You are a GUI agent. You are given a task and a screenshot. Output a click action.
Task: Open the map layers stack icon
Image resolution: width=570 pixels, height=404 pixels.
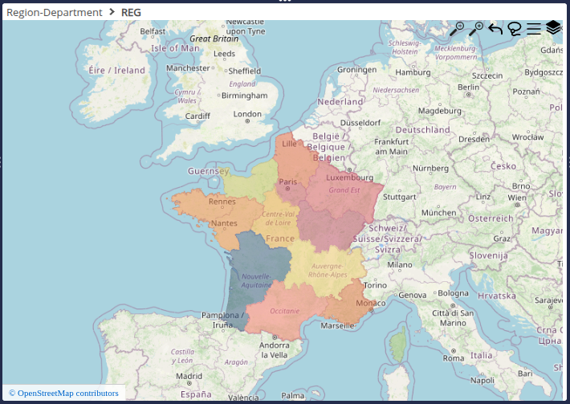[x=553, y=28]
